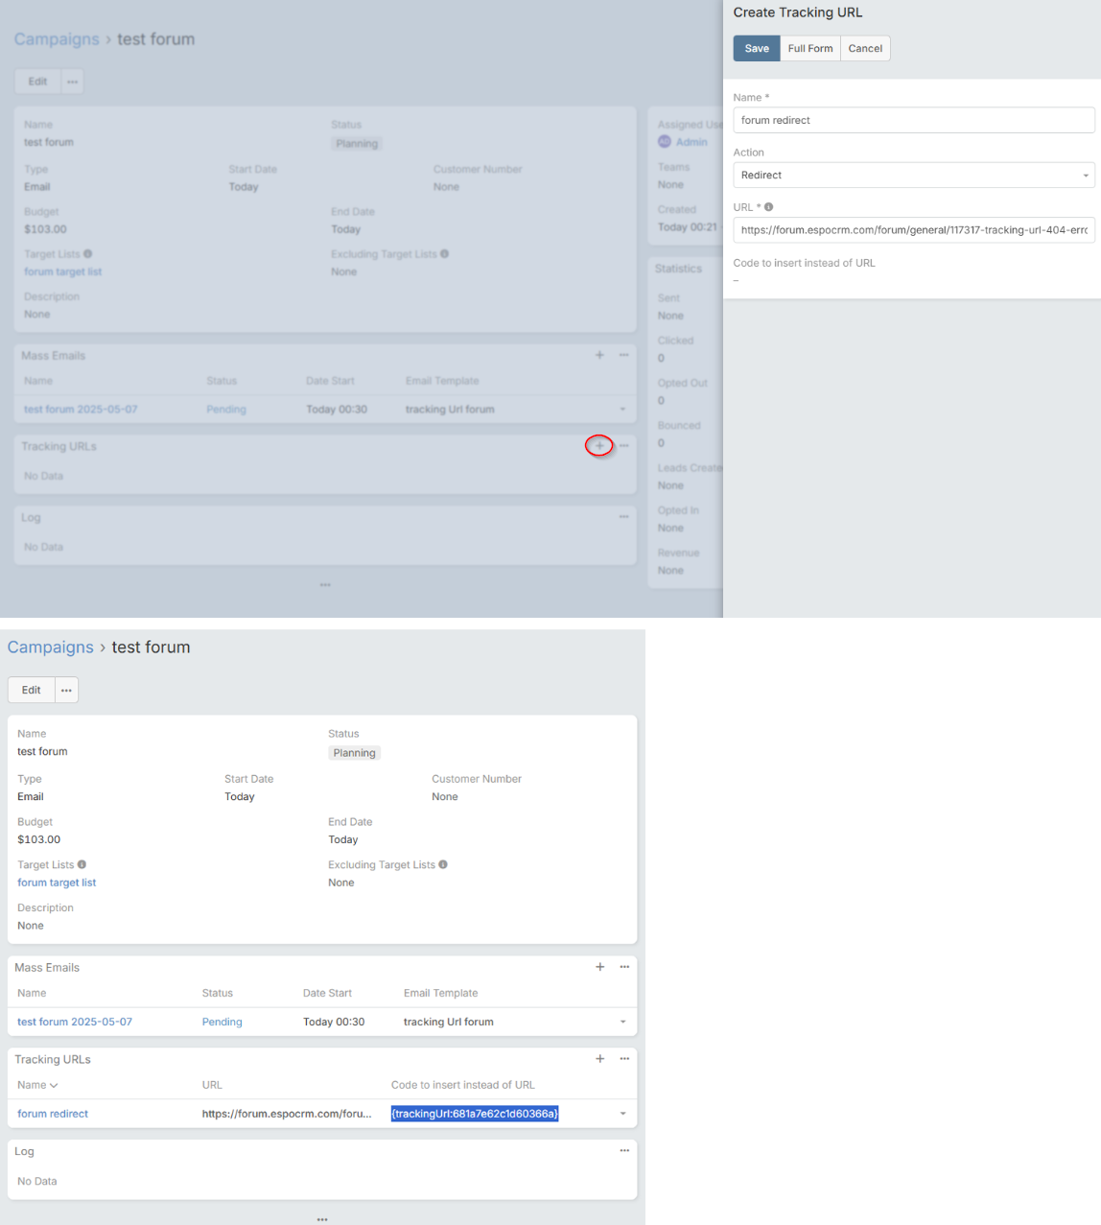Open the three-dots menu of the undimmed Log panel
Screen dimensions: 1101x1225
(624, 1150)
